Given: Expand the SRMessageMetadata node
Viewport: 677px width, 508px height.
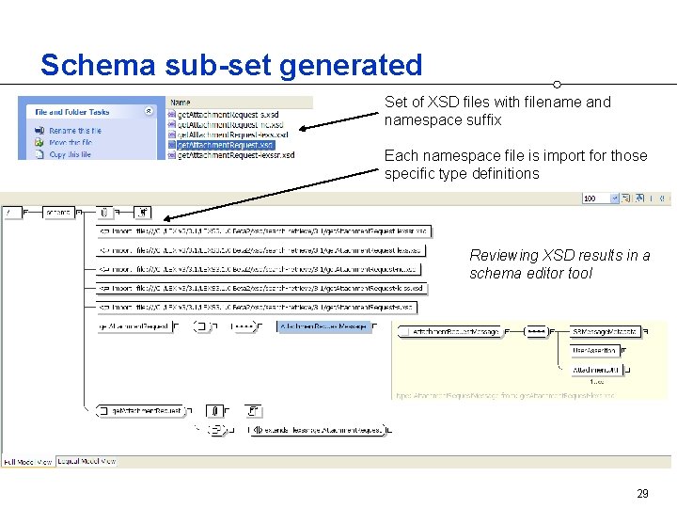Looking at the screenshot, I should (646, 332).
